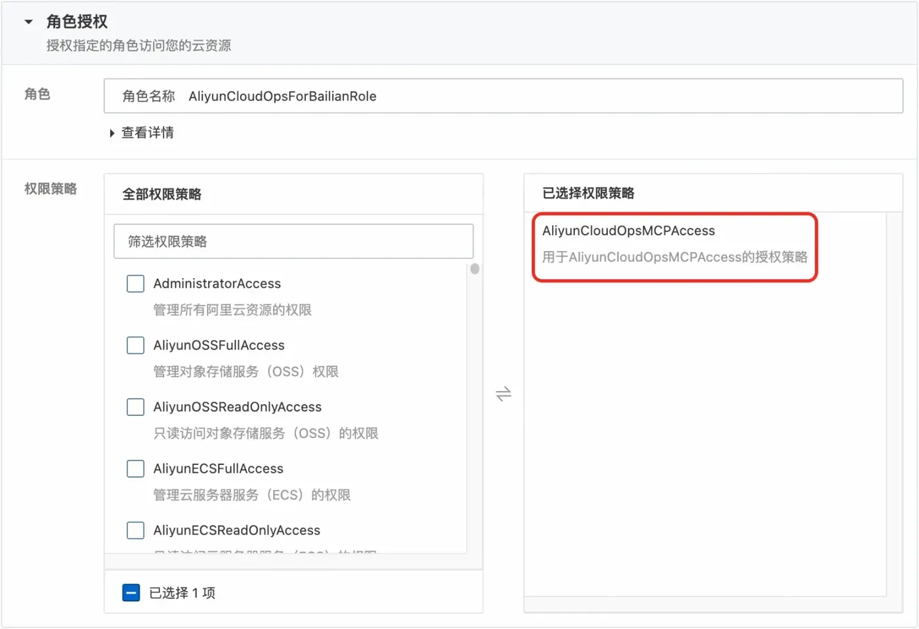Click the policy list scrollbar thumb
Image resolution: width=919 pixels, height=629 pixels.
coord(475,269)
